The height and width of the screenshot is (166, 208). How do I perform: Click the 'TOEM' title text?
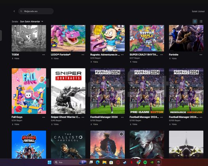[x=15, y=55]
